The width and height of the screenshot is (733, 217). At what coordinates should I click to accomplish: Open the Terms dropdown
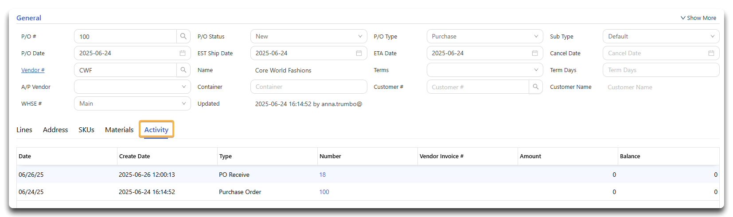click(485, 70)
